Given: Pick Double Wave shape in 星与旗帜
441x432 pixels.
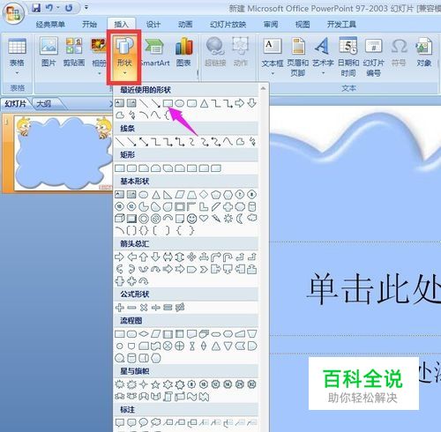Looking at the screenshot, I should coord(204,397).
